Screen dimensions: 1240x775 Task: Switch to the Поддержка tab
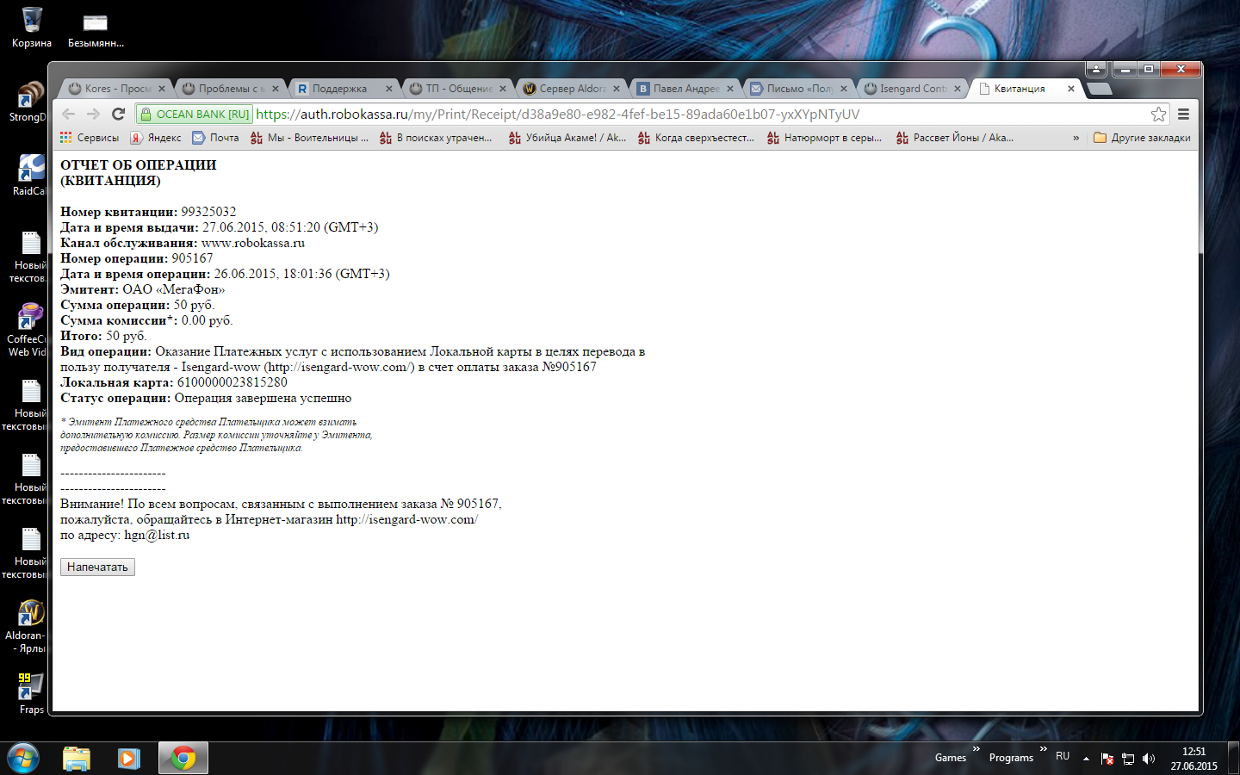click(339, 89)
